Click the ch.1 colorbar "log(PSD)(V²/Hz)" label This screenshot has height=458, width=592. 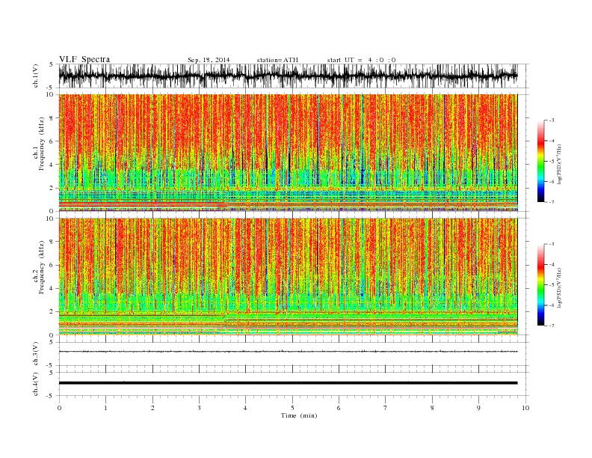(x=559, y=165)
